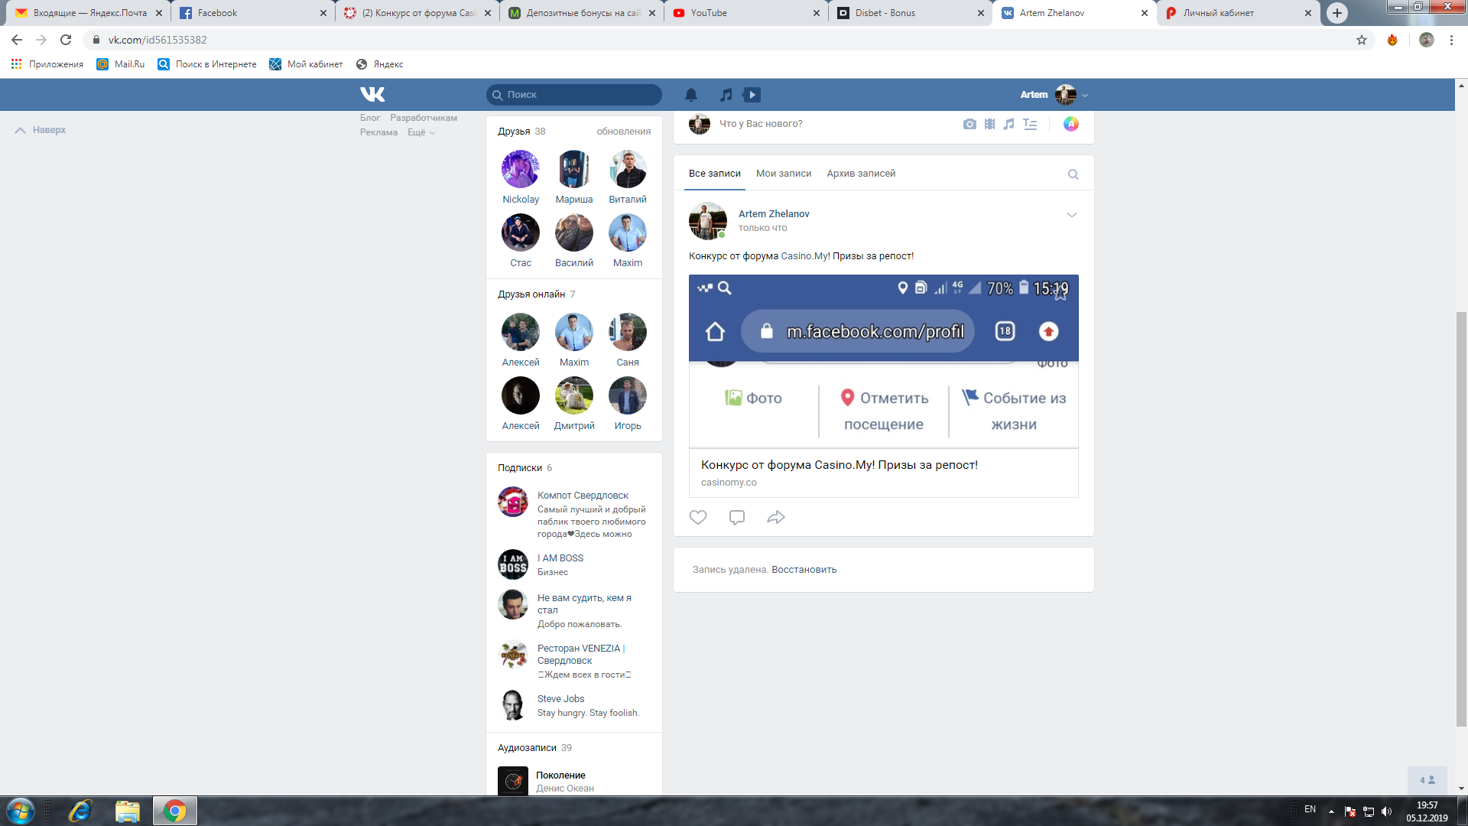Click video attach icon in new post box
The image size is (1468, 826).
989,124
